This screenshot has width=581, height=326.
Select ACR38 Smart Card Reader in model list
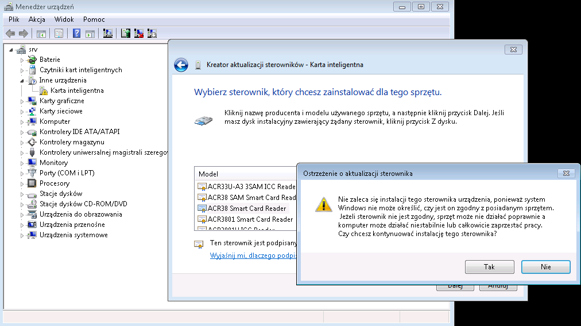pyautogui.click(x=247, y=209)
